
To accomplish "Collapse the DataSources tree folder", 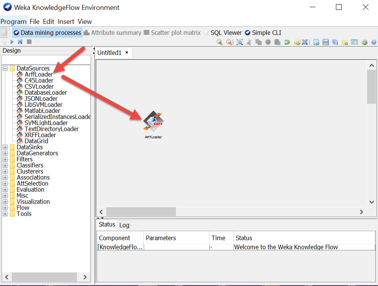I will pos(5,69).
